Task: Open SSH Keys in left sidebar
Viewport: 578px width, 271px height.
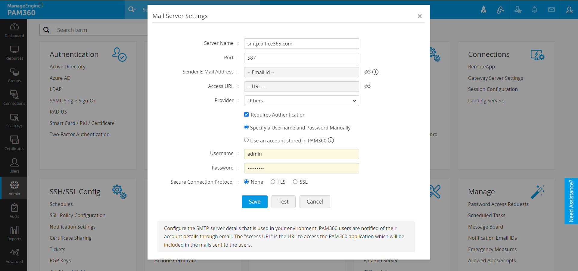Action: (x=14, y=120)
